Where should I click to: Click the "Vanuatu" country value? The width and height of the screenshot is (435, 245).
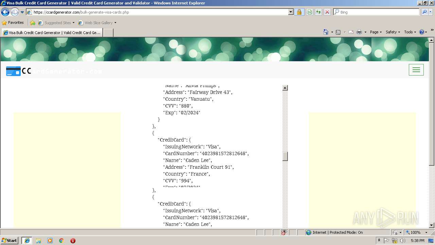[x=201, y=99]
